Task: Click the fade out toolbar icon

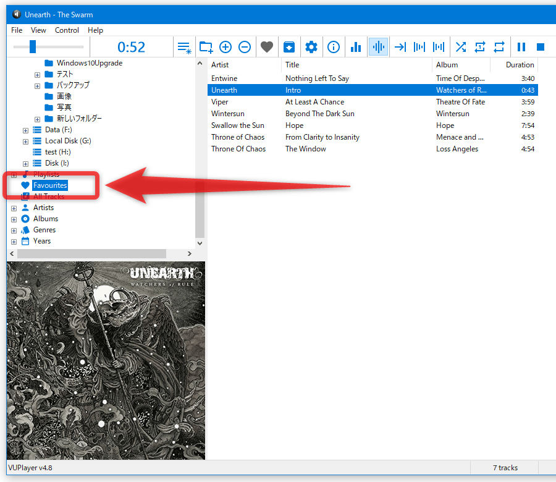Action: pos(419,47)
